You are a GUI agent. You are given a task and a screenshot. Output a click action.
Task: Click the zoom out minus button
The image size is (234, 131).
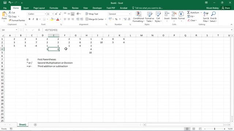click(x=205, y=129)
